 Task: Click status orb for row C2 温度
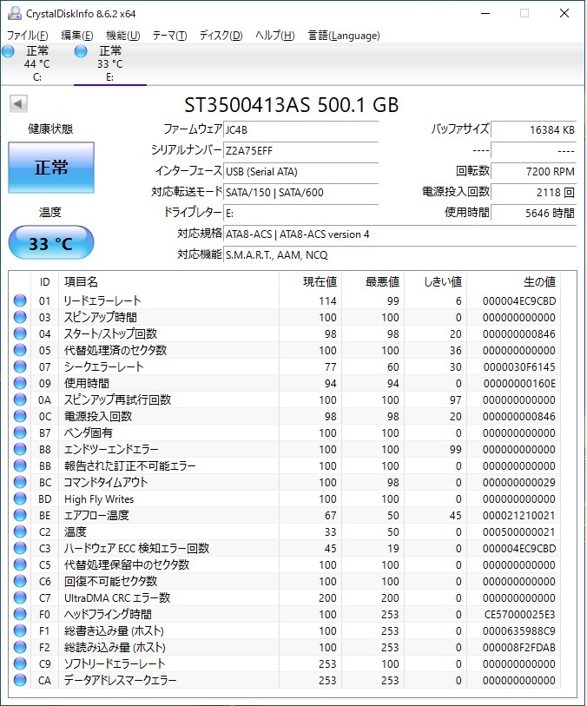click(20, 531)
